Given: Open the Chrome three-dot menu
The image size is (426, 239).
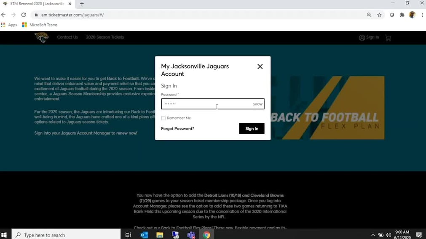Looking at the screenshot, I should (423, 15).
